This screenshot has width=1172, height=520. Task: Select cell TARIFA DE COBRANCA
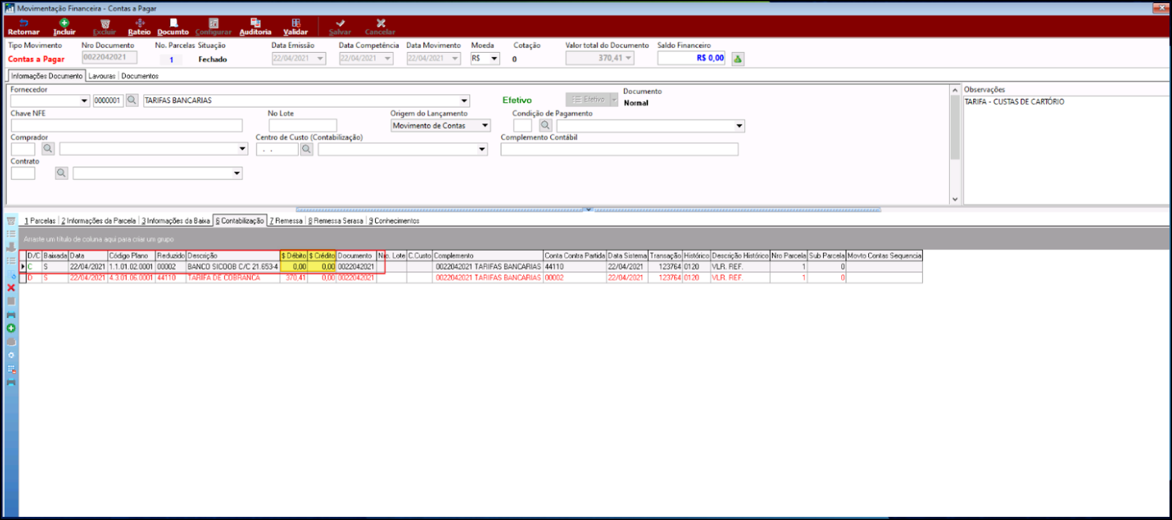233,278
